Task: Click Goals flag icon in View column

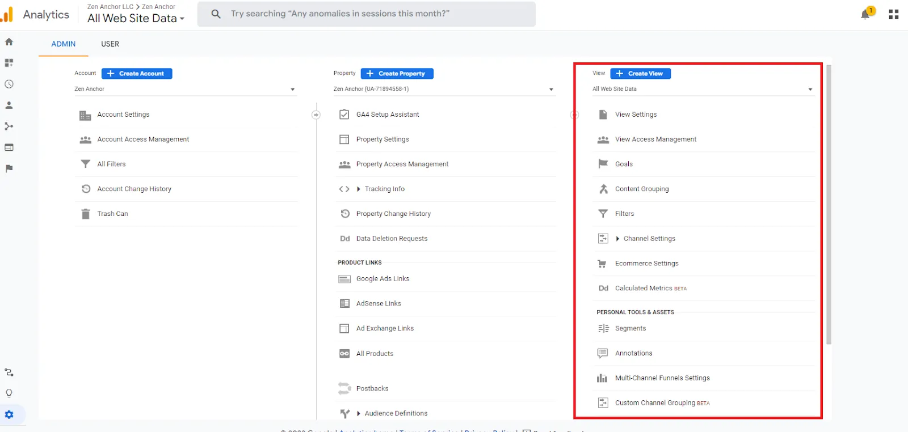Action: (603, 164)
